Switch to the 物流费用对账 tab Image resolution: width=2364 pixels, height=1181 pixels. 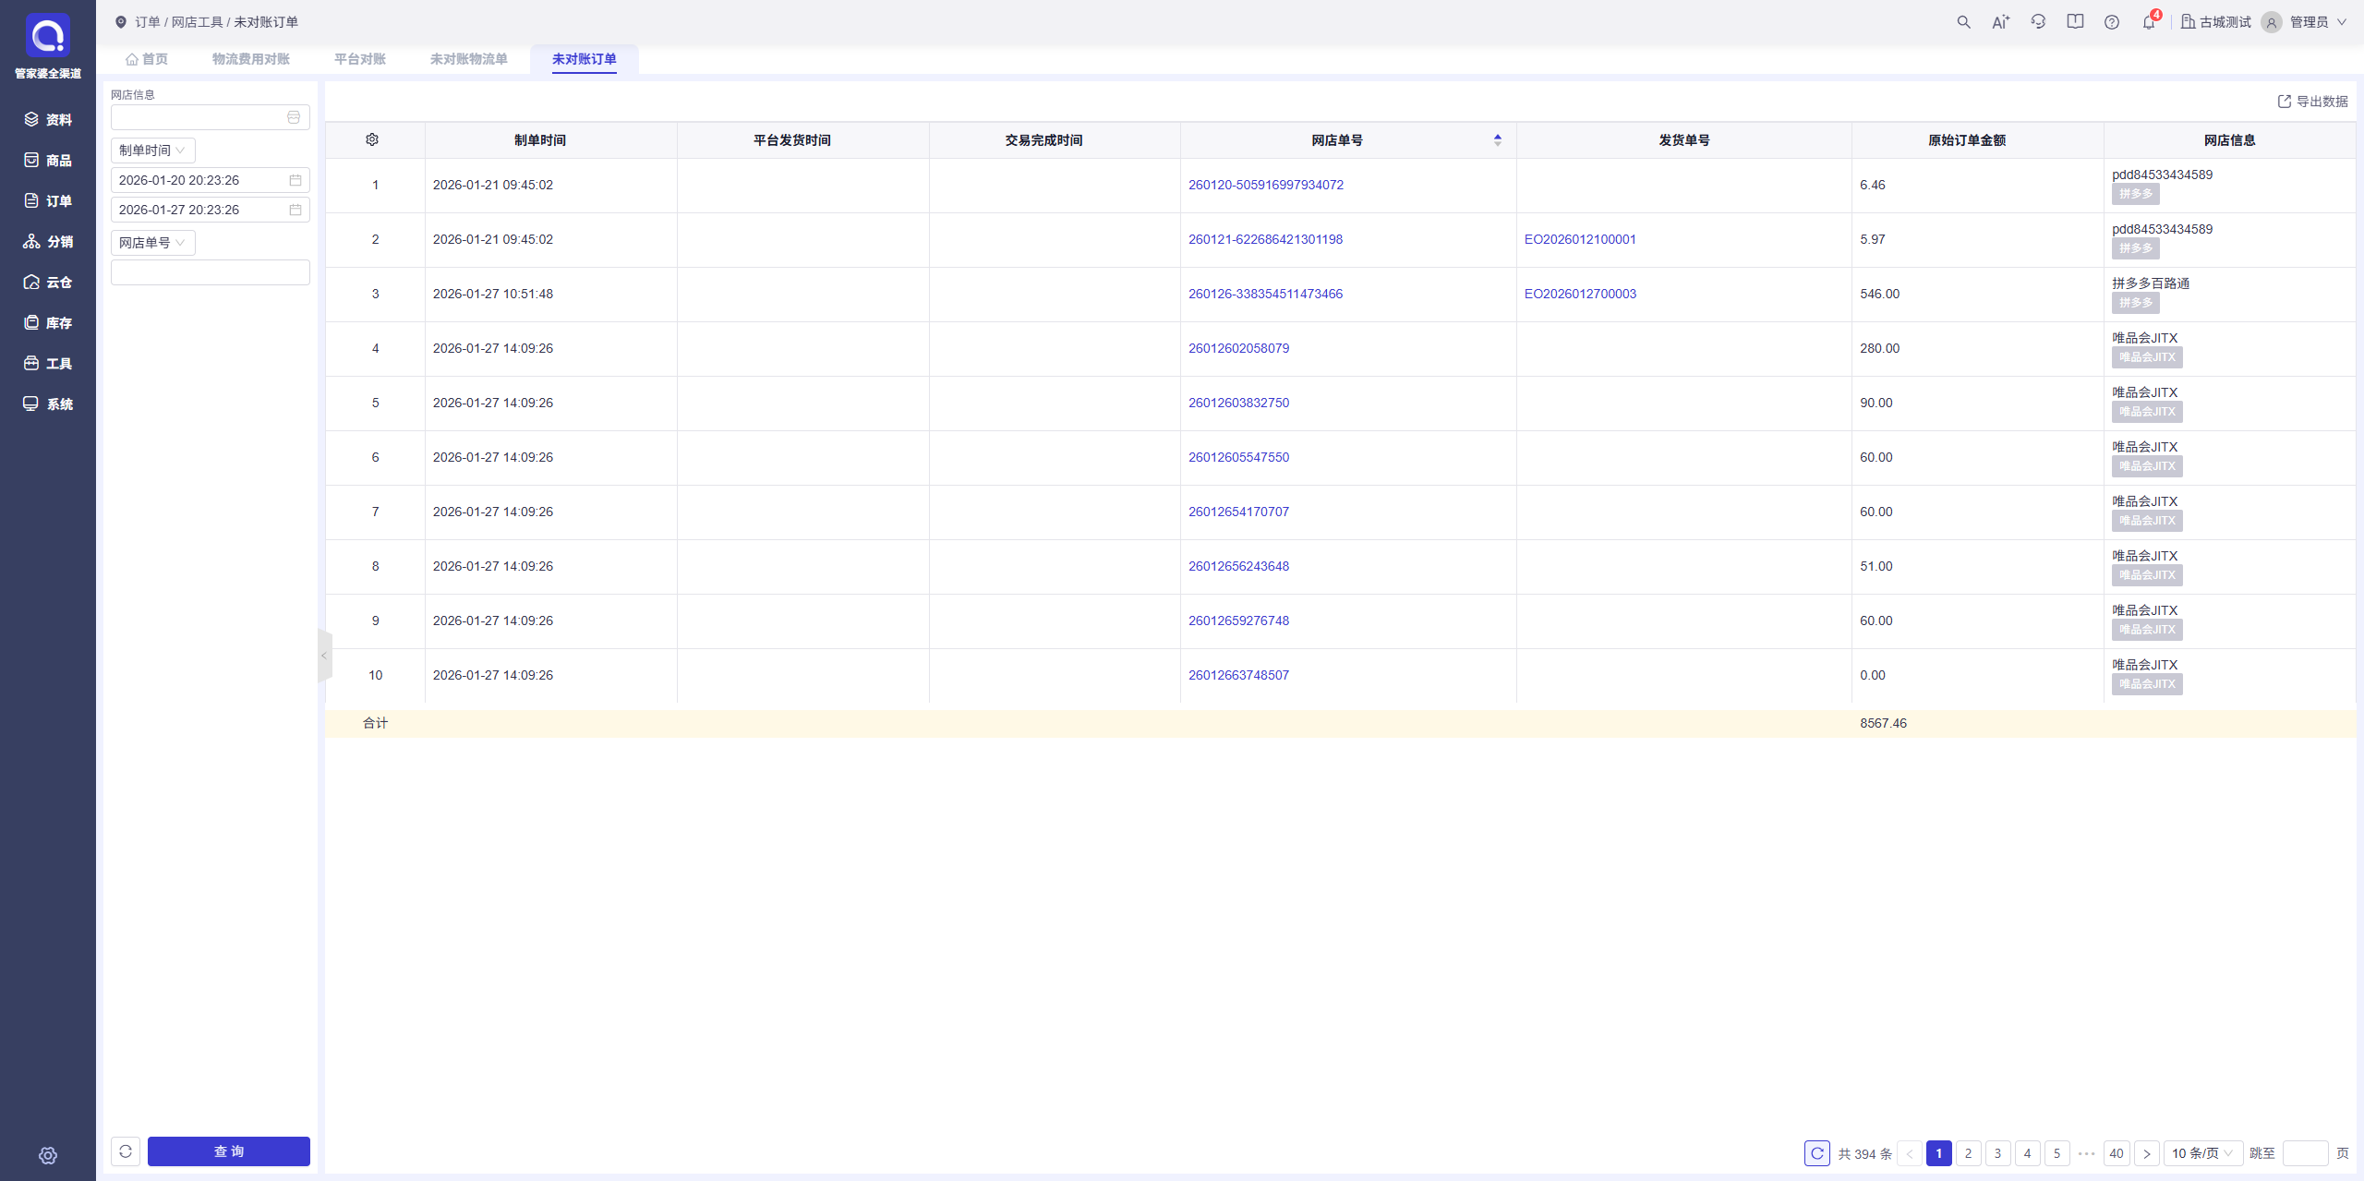point(251,59)
